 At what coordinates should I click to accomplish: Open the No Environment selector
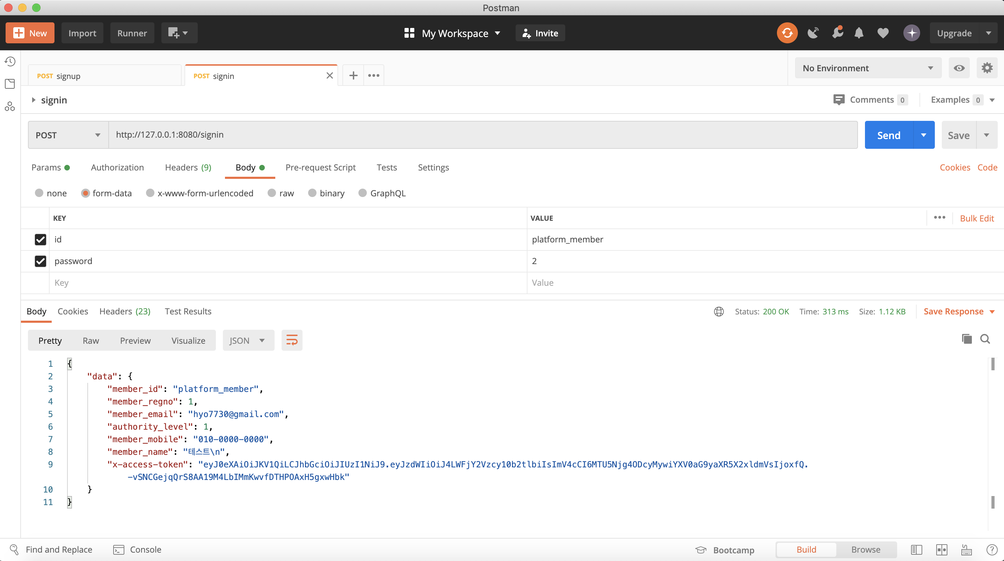(x=868, y=68)
